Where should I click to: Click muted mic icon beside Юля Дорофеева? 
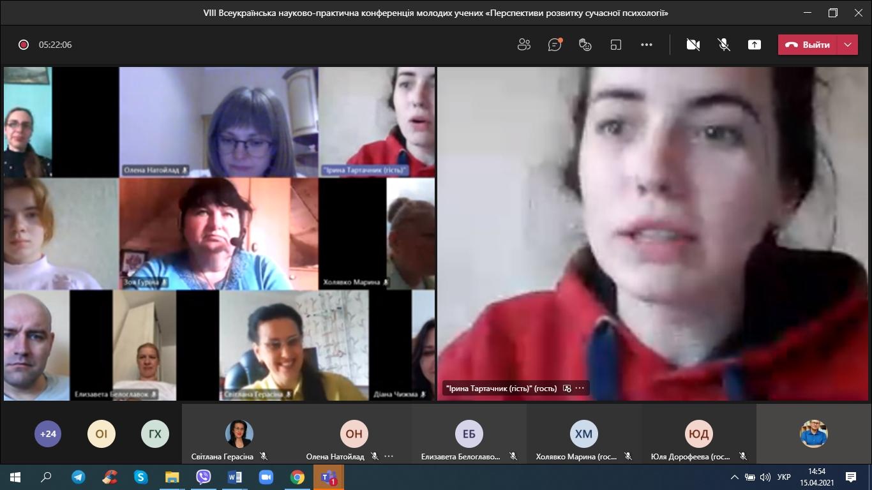[742, 457]
